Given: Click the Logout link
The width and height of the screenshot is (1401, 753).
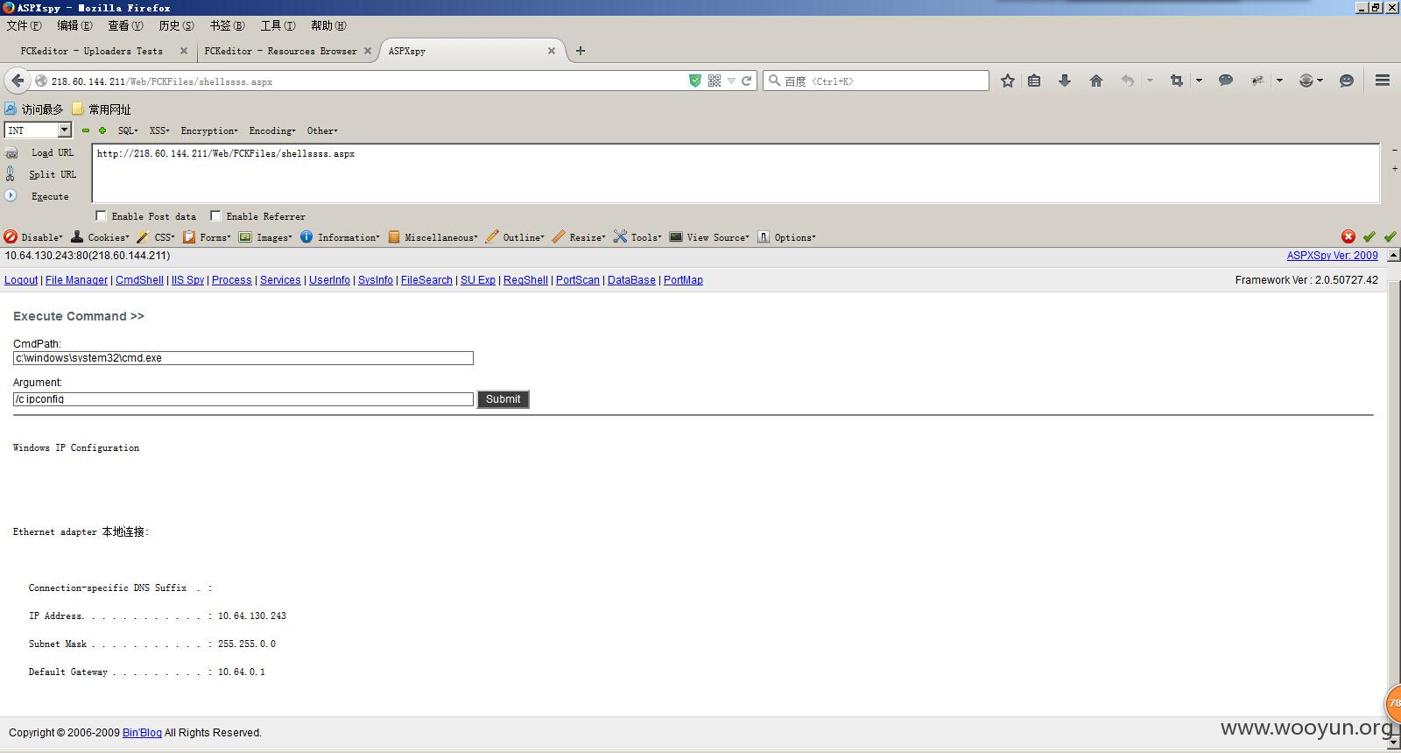Looking at the screenshot, I should point(21,280).
